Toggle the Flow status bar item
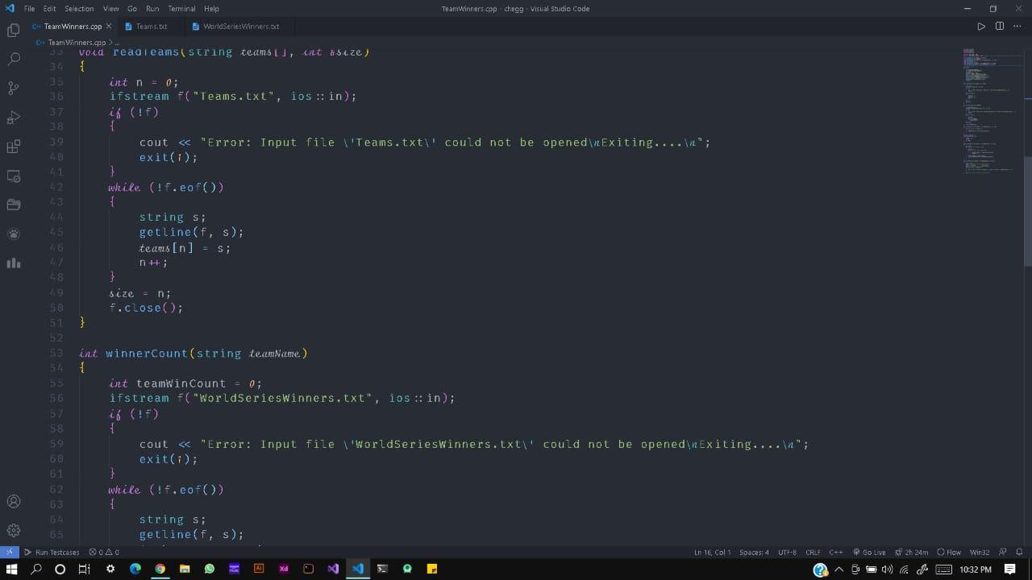Viewport: 1032px width, 580px height. click(949, 552)
